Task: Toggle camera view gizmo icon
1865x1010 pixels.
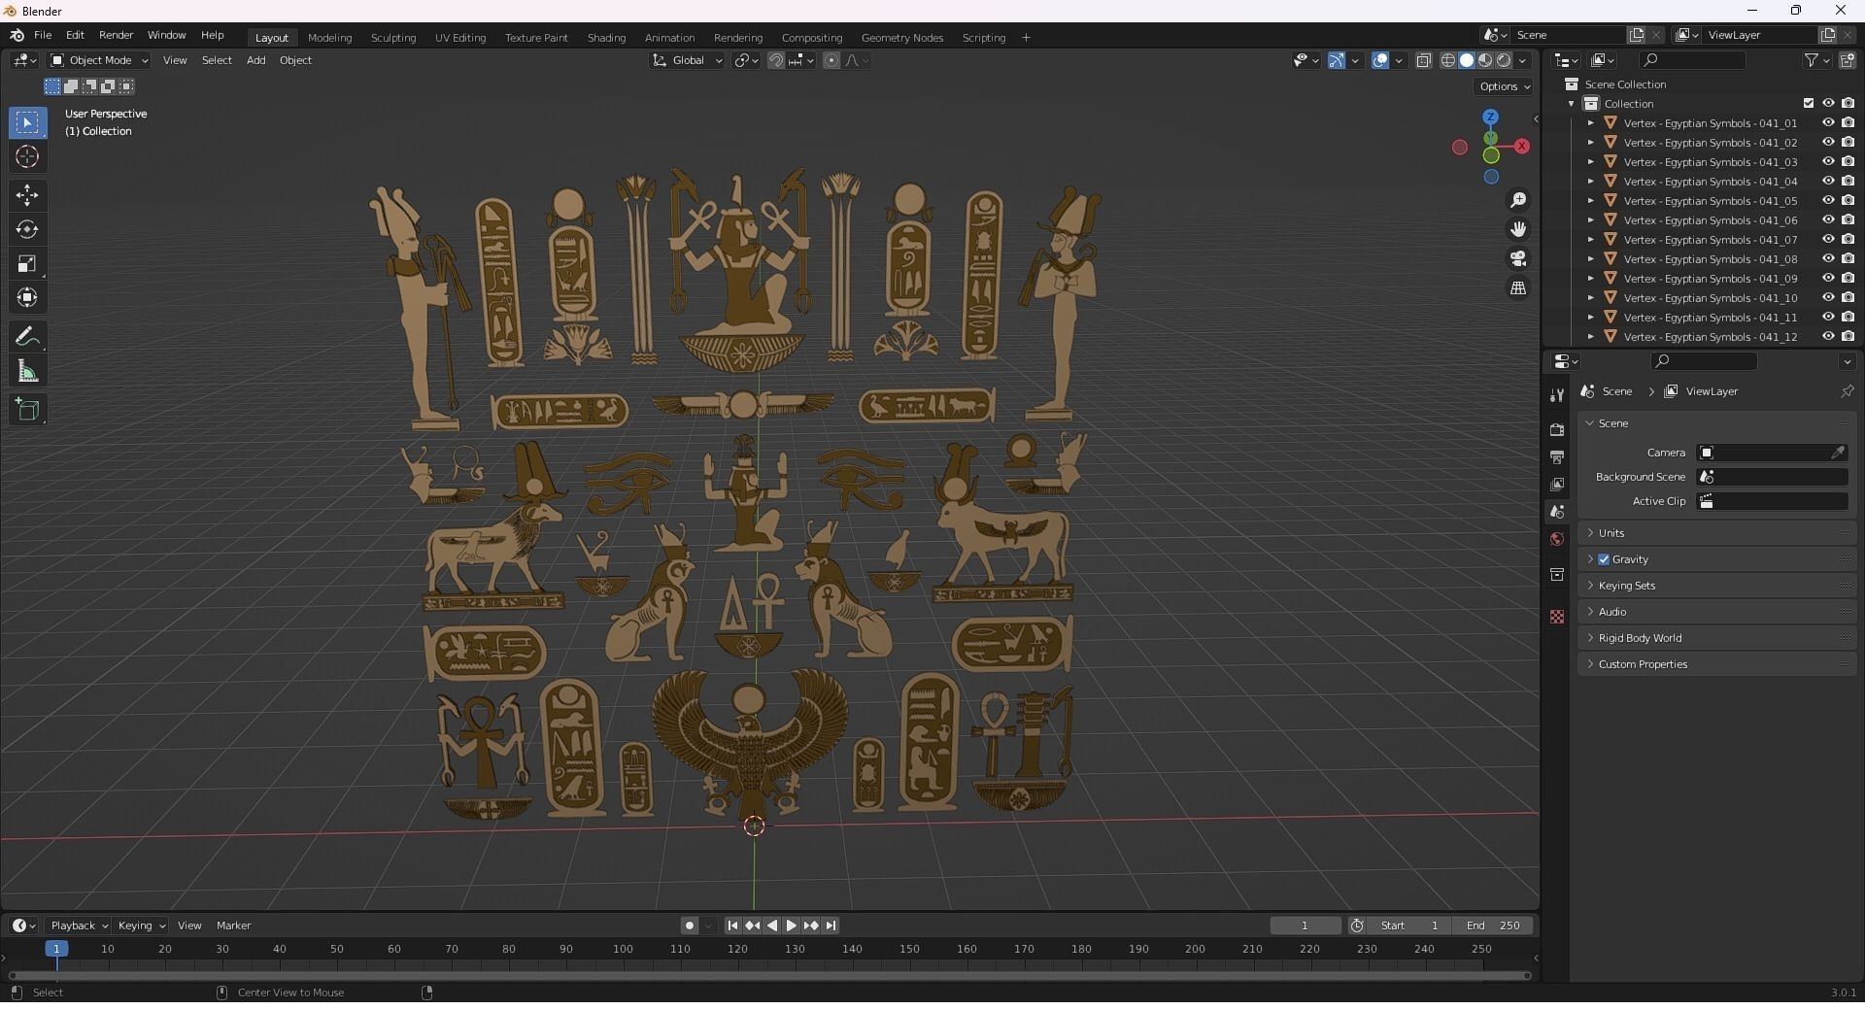Action: (x=1518, y=258)
